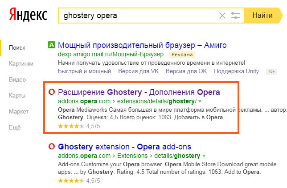
Task: Click the star rating of second Opera result
Action: (x=71, y=180)
